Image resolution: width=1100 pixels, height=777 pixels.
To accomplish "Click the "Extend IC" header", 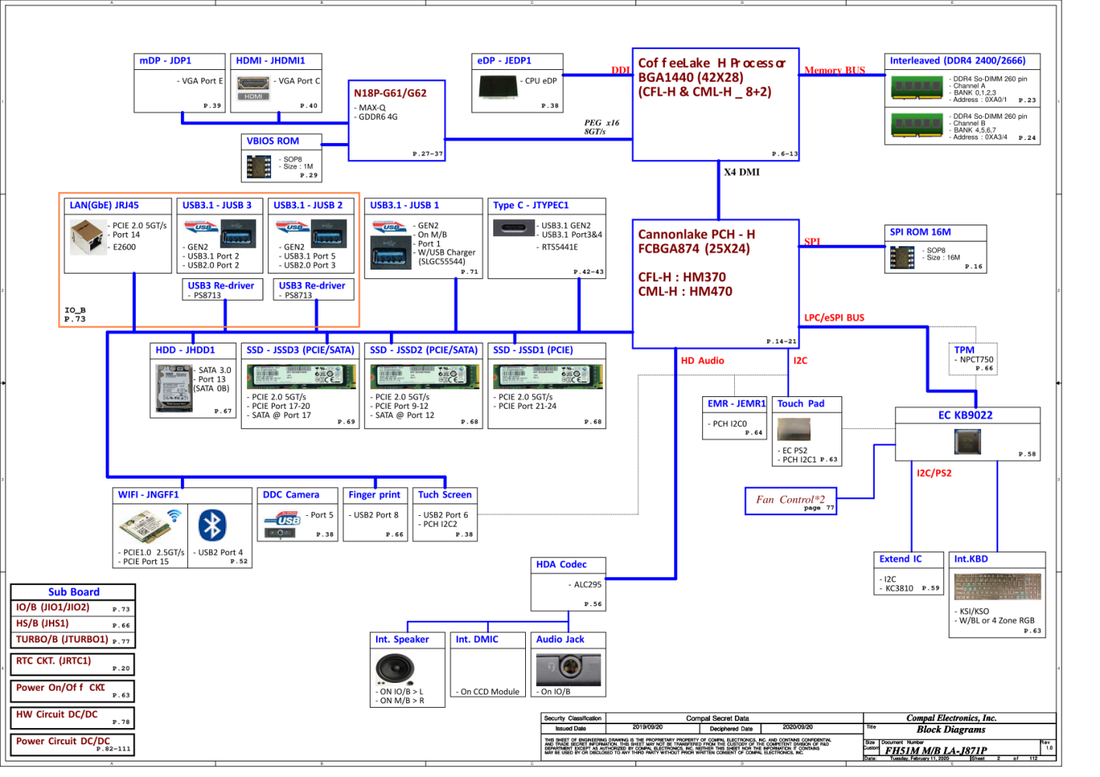I will pos(900,559).
